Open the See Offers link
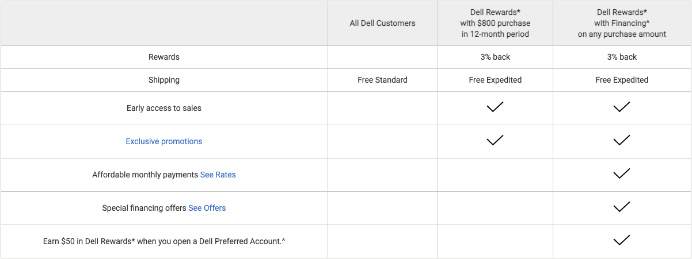The height and width of the screenshot is (259, 692). click(x=207, y=208)
